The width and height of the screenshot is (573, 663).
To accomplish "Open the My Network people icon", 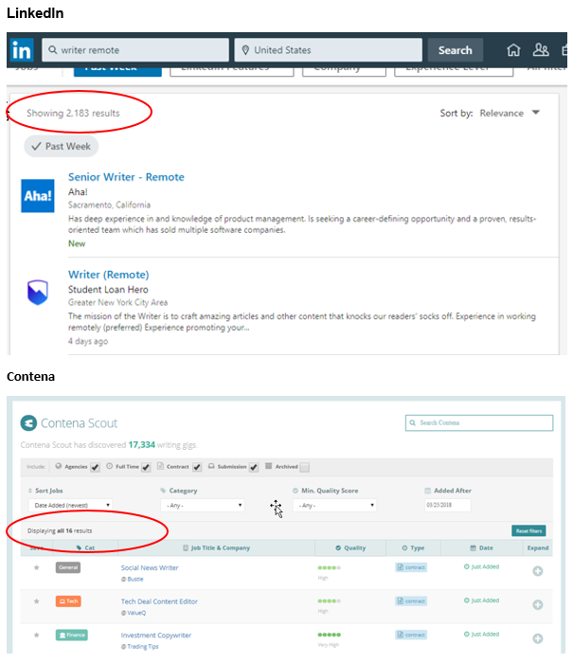I will click(541, 50).
